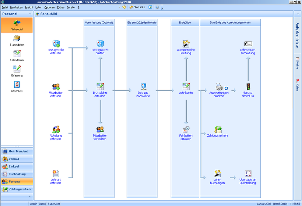Switch to the Buchhaltung section
The height and width of the screenshot is (206, 302).
pyautogui.click(x=17, y=174)
